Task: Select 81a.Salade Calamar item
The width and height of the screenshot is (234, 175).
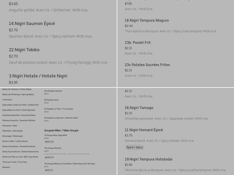Action: coord(53,91)
